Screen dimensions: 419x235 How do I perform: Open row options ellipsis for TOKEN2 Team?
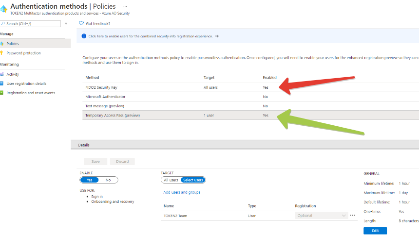[352, 215]
